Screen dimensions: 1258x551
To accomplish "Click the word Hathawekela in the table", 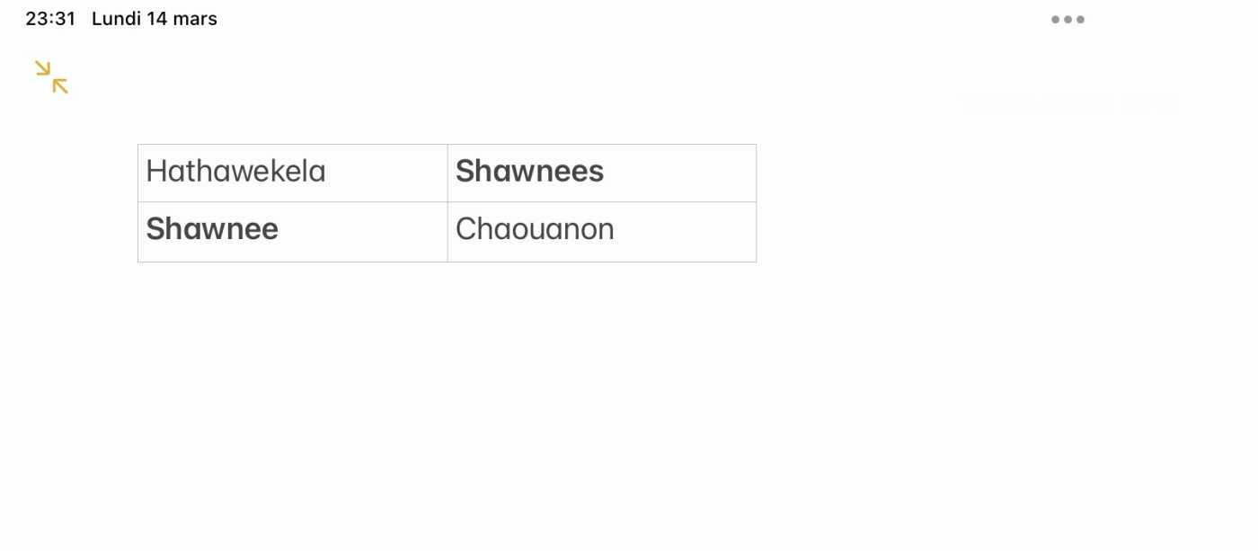I will pyautogui.click(x=235, y=172).
